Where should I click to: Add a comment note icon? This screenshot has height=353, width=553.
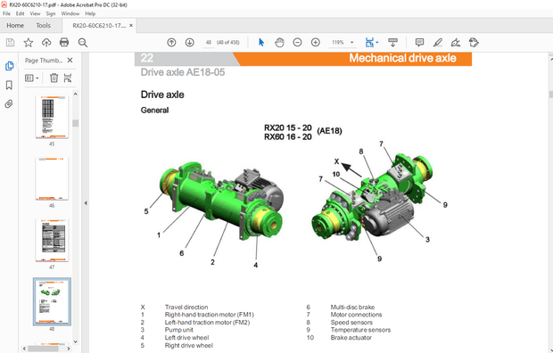pyautogui.click(x=419, y=43)
